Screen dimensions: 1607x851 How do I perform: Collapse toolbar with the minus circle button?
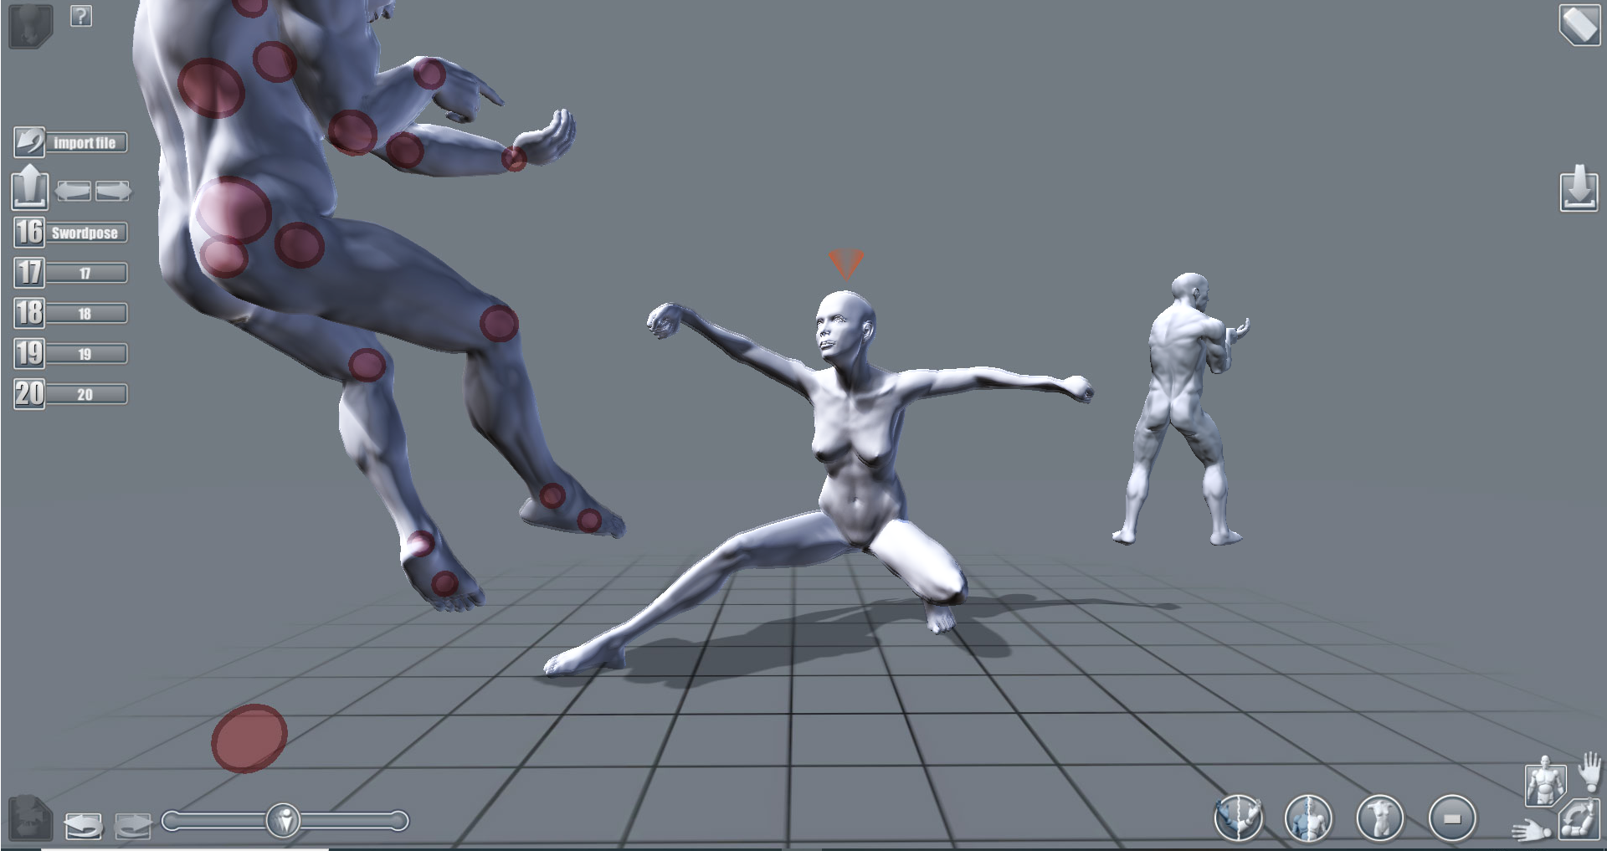[1451, 818]
